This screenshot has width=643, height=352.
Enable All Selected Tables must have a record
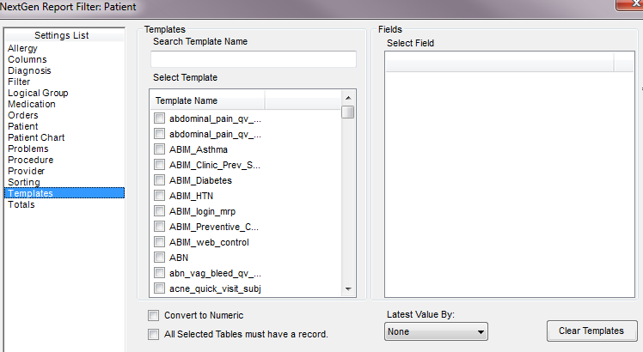(x=153, y=334)
